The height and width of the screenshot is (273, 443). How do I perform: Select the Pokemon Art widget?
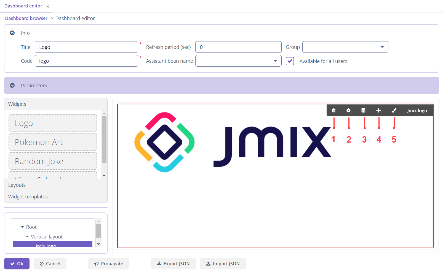pos(53,142)
